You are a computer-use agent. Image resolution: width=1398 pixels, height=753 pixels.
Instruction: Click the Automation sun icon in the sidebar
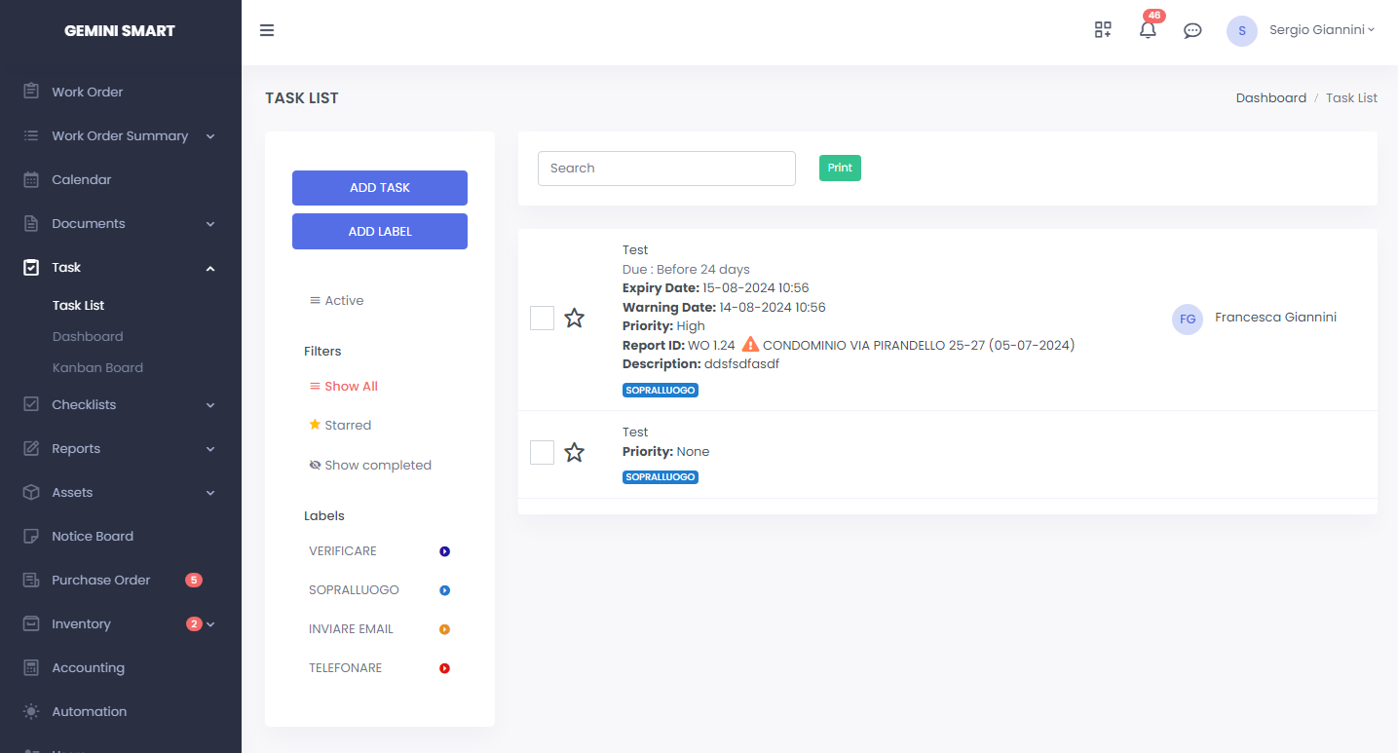point(31,711)
